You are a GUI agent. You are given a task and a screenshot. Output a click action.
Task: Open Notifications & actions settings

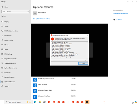point(11,31)
